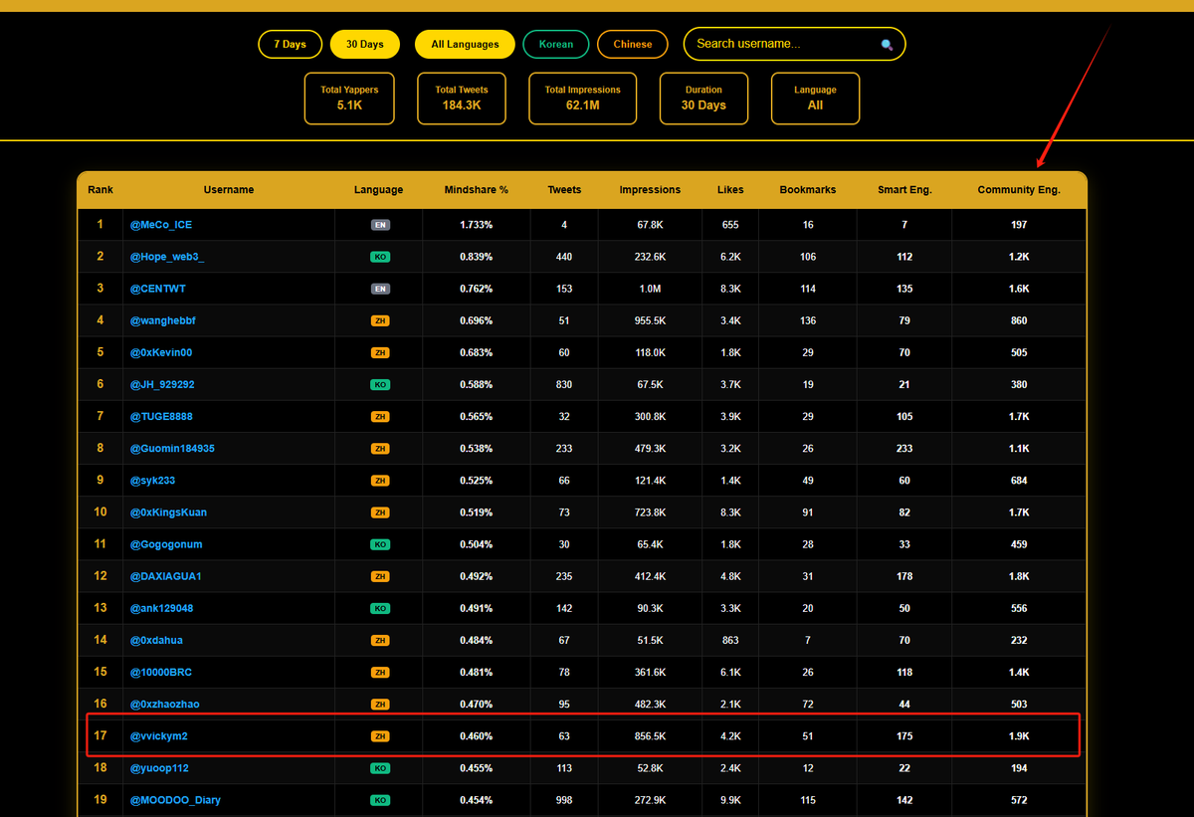Sort by Mindshare % column header

(476, 189)
